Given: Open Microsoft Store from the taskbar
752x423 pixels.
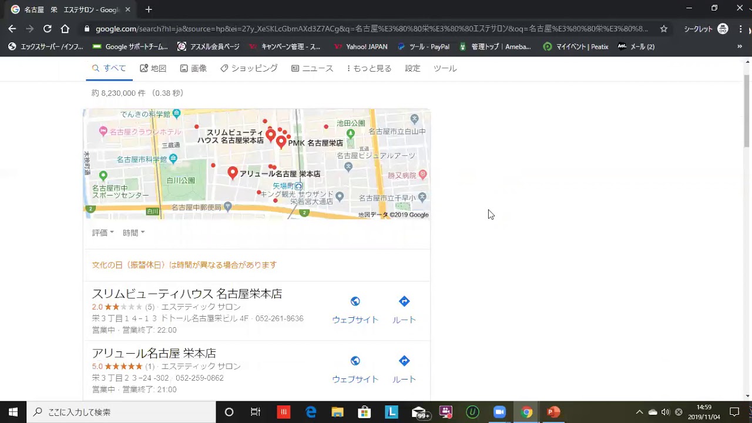Looking at the screenshot, I should point(364,412).
